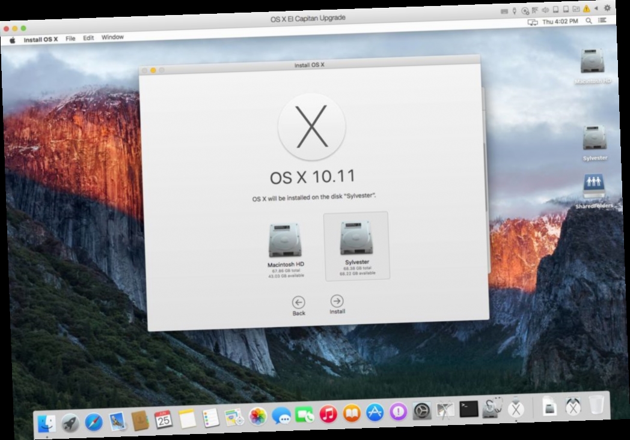This screenshot has width=630, height=440.
Task: Open the File menu
Action: (x=70, y=38)
